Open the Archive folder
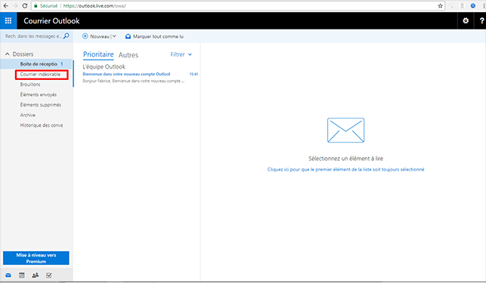This screenshot has height=283, width=486. pos(28,115)
